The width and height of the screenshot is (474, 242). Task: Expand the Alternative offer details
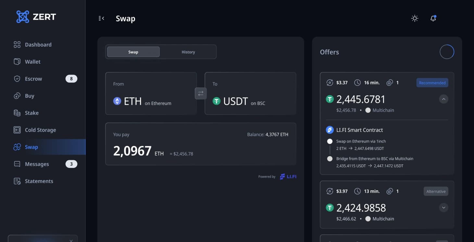[x=443, y=207]
